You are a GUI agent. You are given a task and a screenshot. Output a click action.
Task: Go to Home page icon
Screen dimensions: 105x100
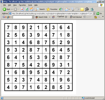(x=32, y=9)
